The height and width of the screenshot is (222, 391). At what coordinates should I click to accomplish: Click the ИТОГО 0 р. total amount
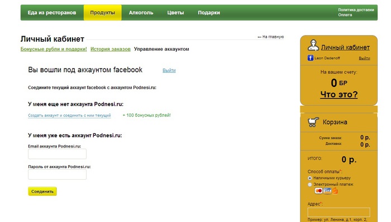(349, 159)
